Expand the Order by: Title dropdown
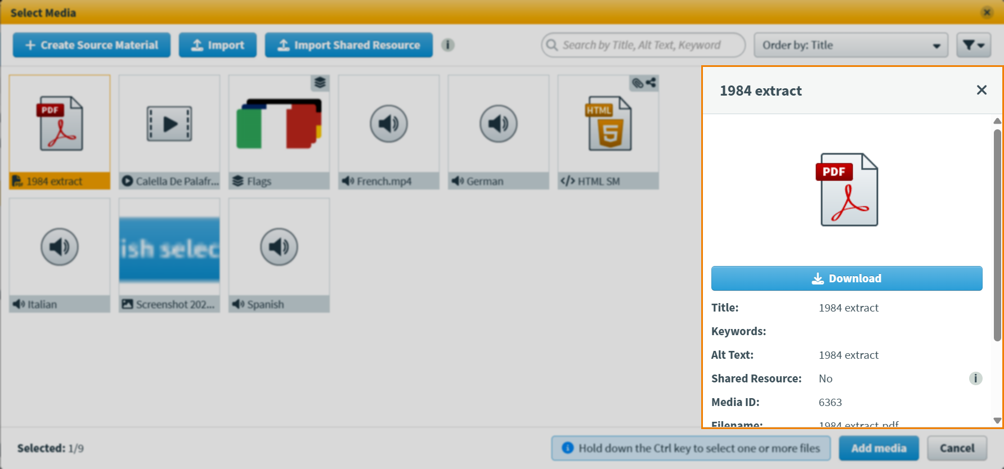This screenshot has height=469, width=1004. tap(850, 45)
